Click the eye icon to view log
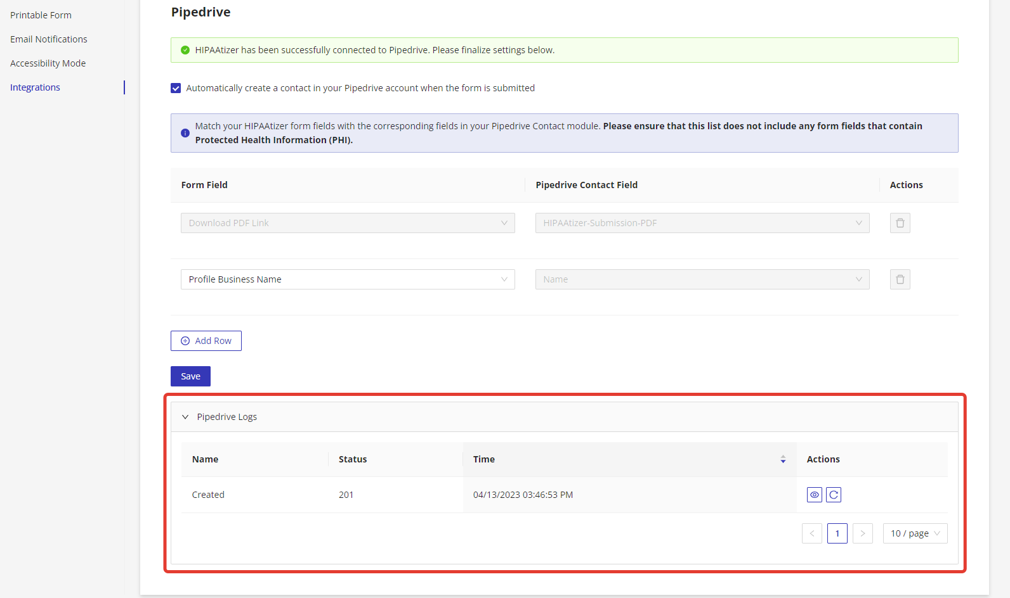Image resolution: width=1010 pixels, height=598 pixels. point(814,495)
